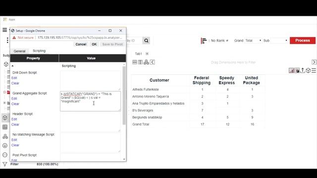Select Tab1 in the pivot area
Screen dimensions: 317x178
click(x=139, y=54)
